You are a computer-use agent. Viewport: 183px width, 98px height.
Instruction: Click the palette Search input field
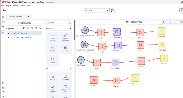[59, 23]
